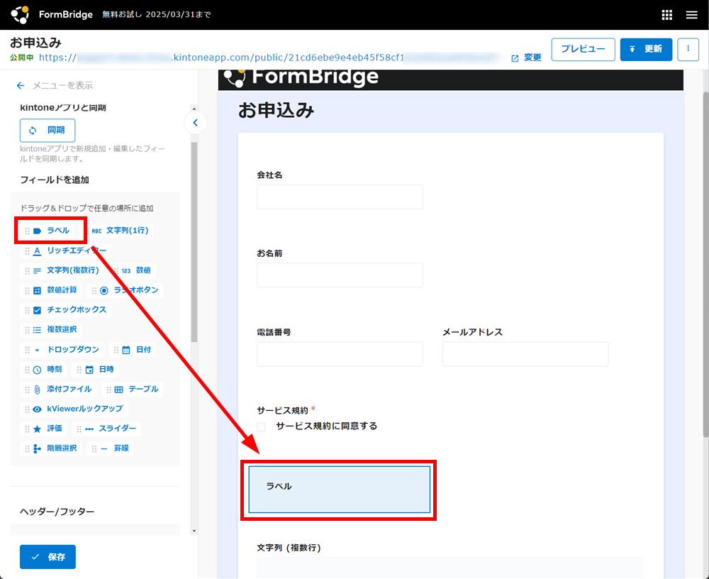Open the hamburger menu in header
Viewport: 709px width, 579px height.
point(691,15)
